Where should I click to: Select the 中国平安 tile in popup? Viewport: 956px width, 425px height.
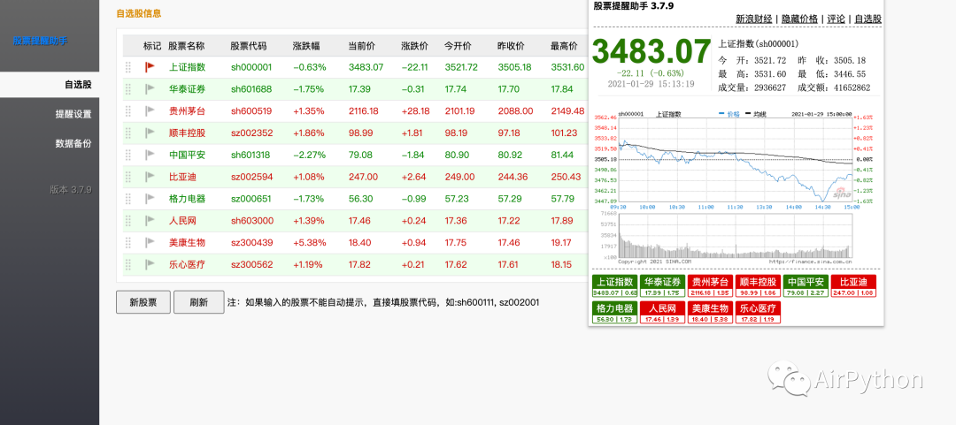point(806,286)
